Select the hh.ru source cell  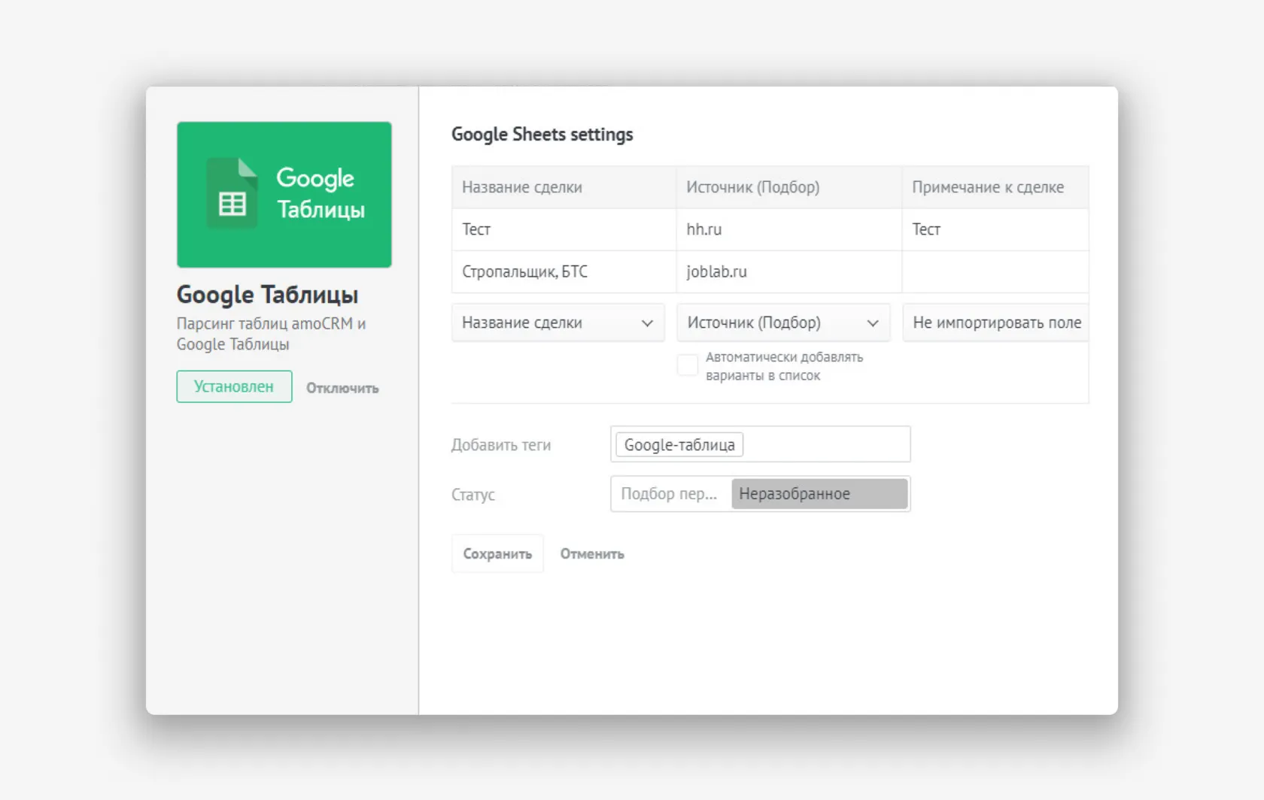click(788, 229)
